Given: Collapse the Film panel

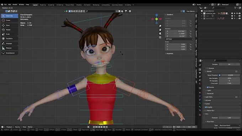Looking at the screenshot, I should pyautogui.click(x=206, y=114).
